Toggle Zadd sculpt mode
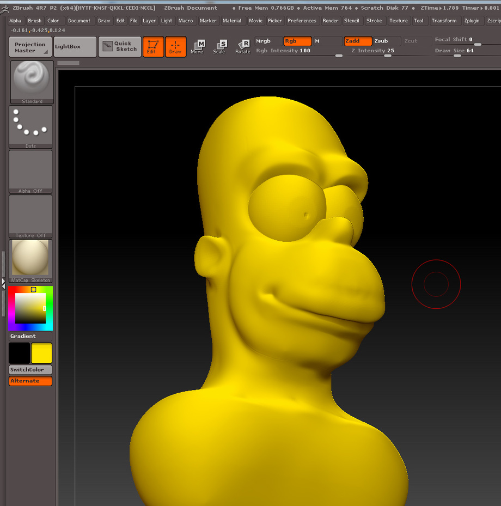Viewport: 501px width, 506px height. tap(358, 41)
